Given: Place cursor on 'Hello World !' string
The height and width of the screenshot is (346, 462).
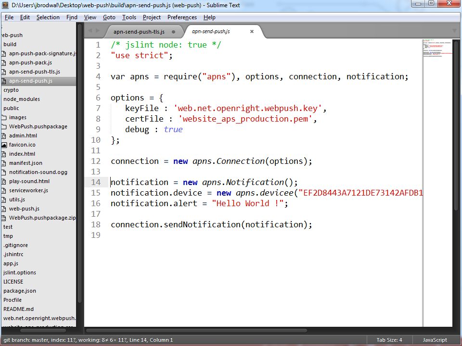Looking at the screenshot, I should point(247,203).
